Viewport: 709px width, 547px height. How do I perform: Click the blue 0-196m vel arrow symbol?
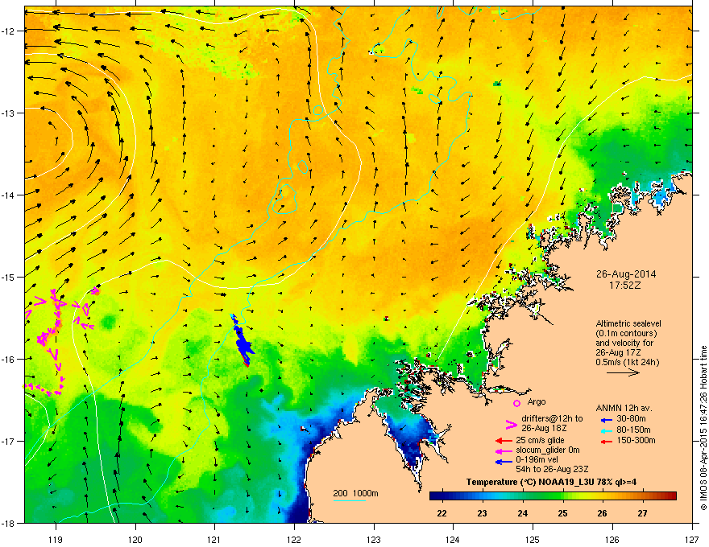[x=504, y=461]
